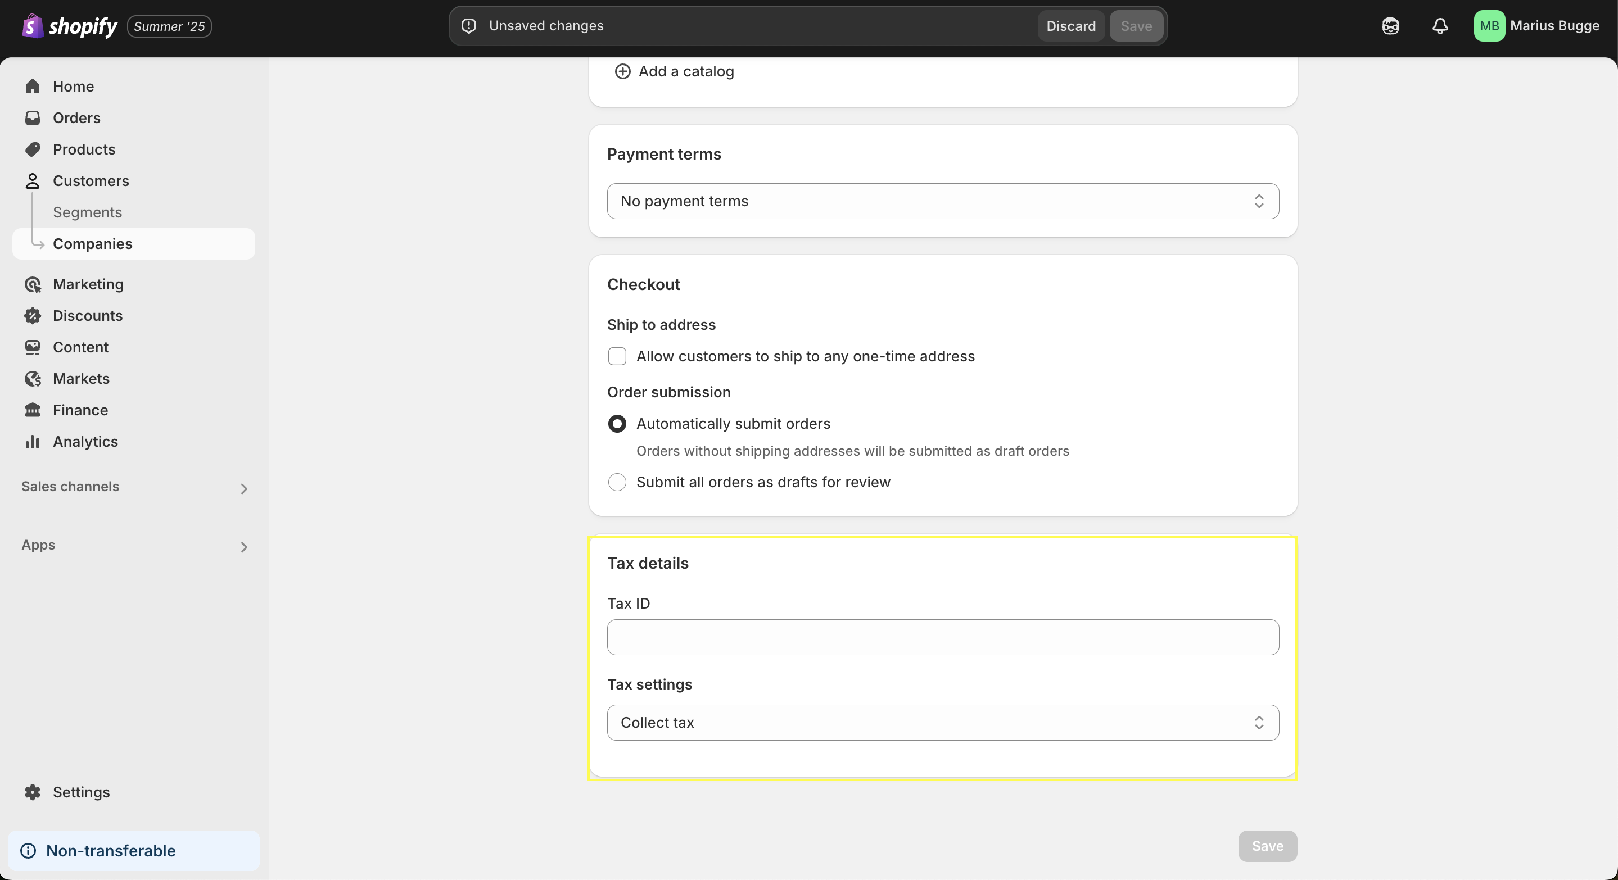Click the Analytics bar chart icon

point(33,441)
